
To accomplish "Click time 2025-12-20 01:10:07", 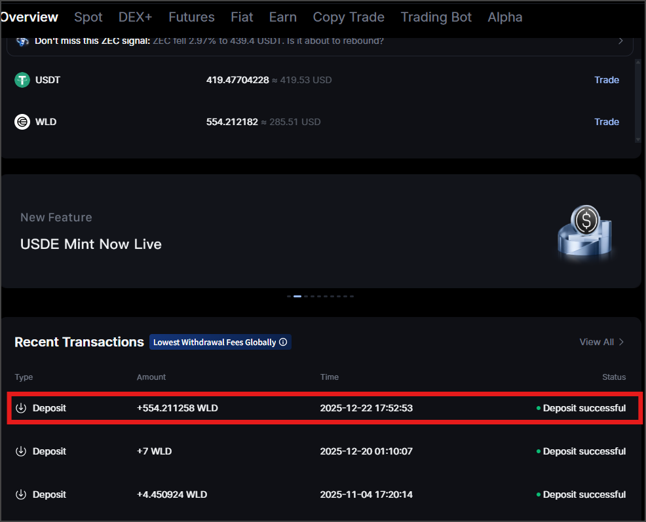I will pos(366,451).
